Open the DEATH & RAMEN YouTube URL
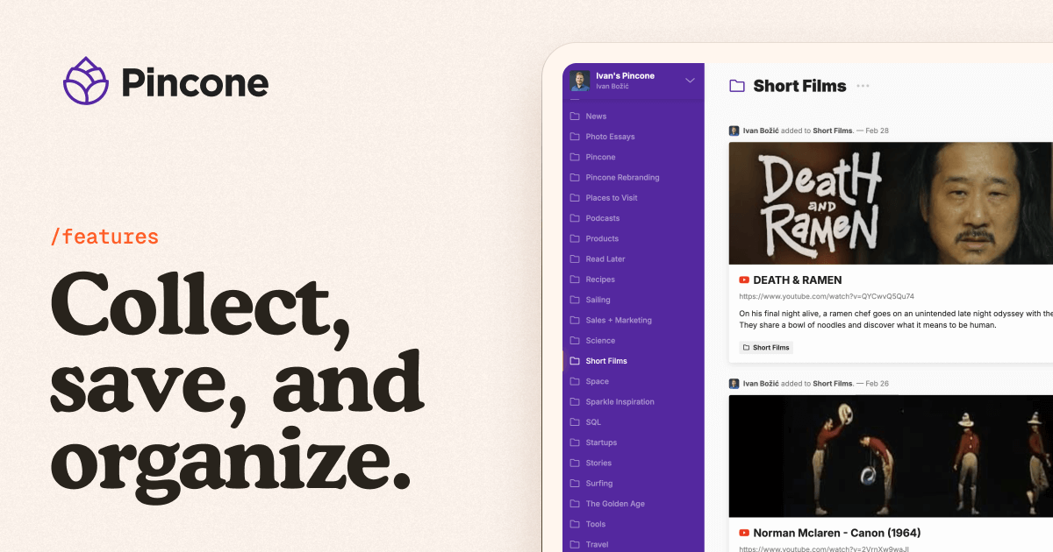This screenshot has height=552, width=1053. tap(827, 297)
